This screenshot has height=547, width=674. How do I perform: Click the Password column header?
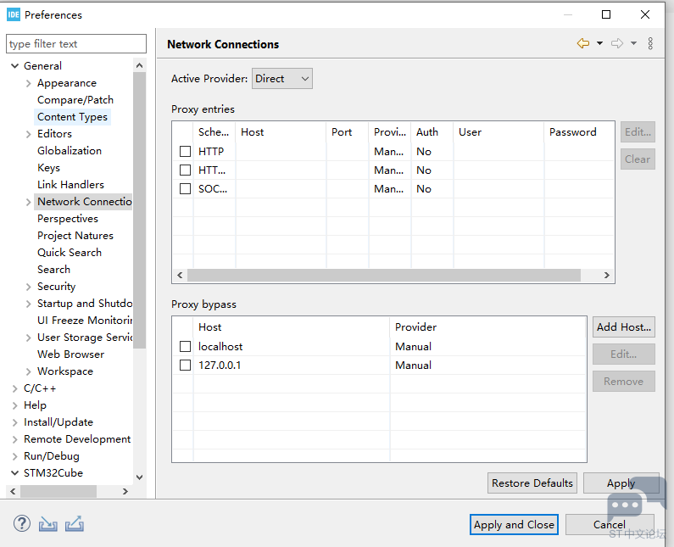[578, 132]
